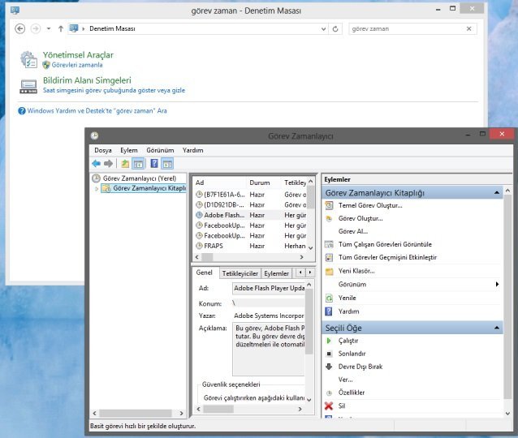Open the address bar dropdown in Denetim Masası
The height and width of the screenshot is (438, 518).
(324, 29)
